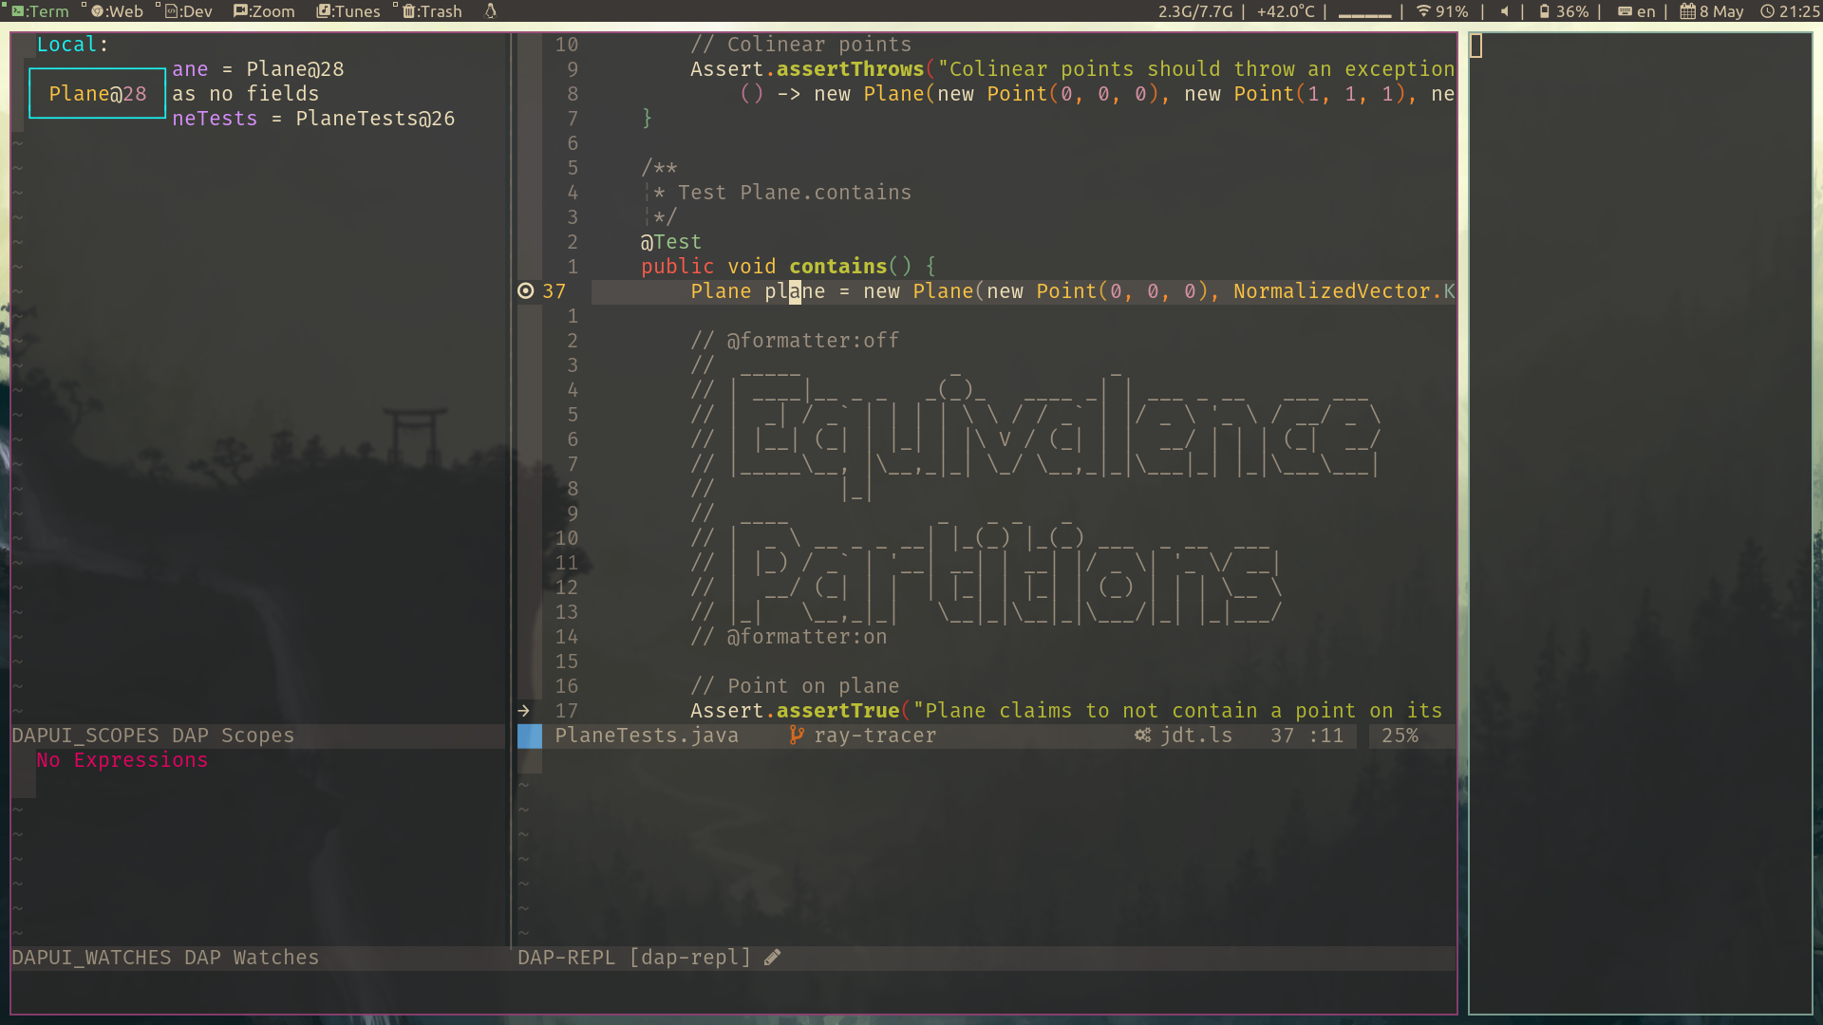The width and height of the screenshot is (1823, 1025).
Task: Click the brightness bar slider in status bar
Action: tap(1363, 13)
